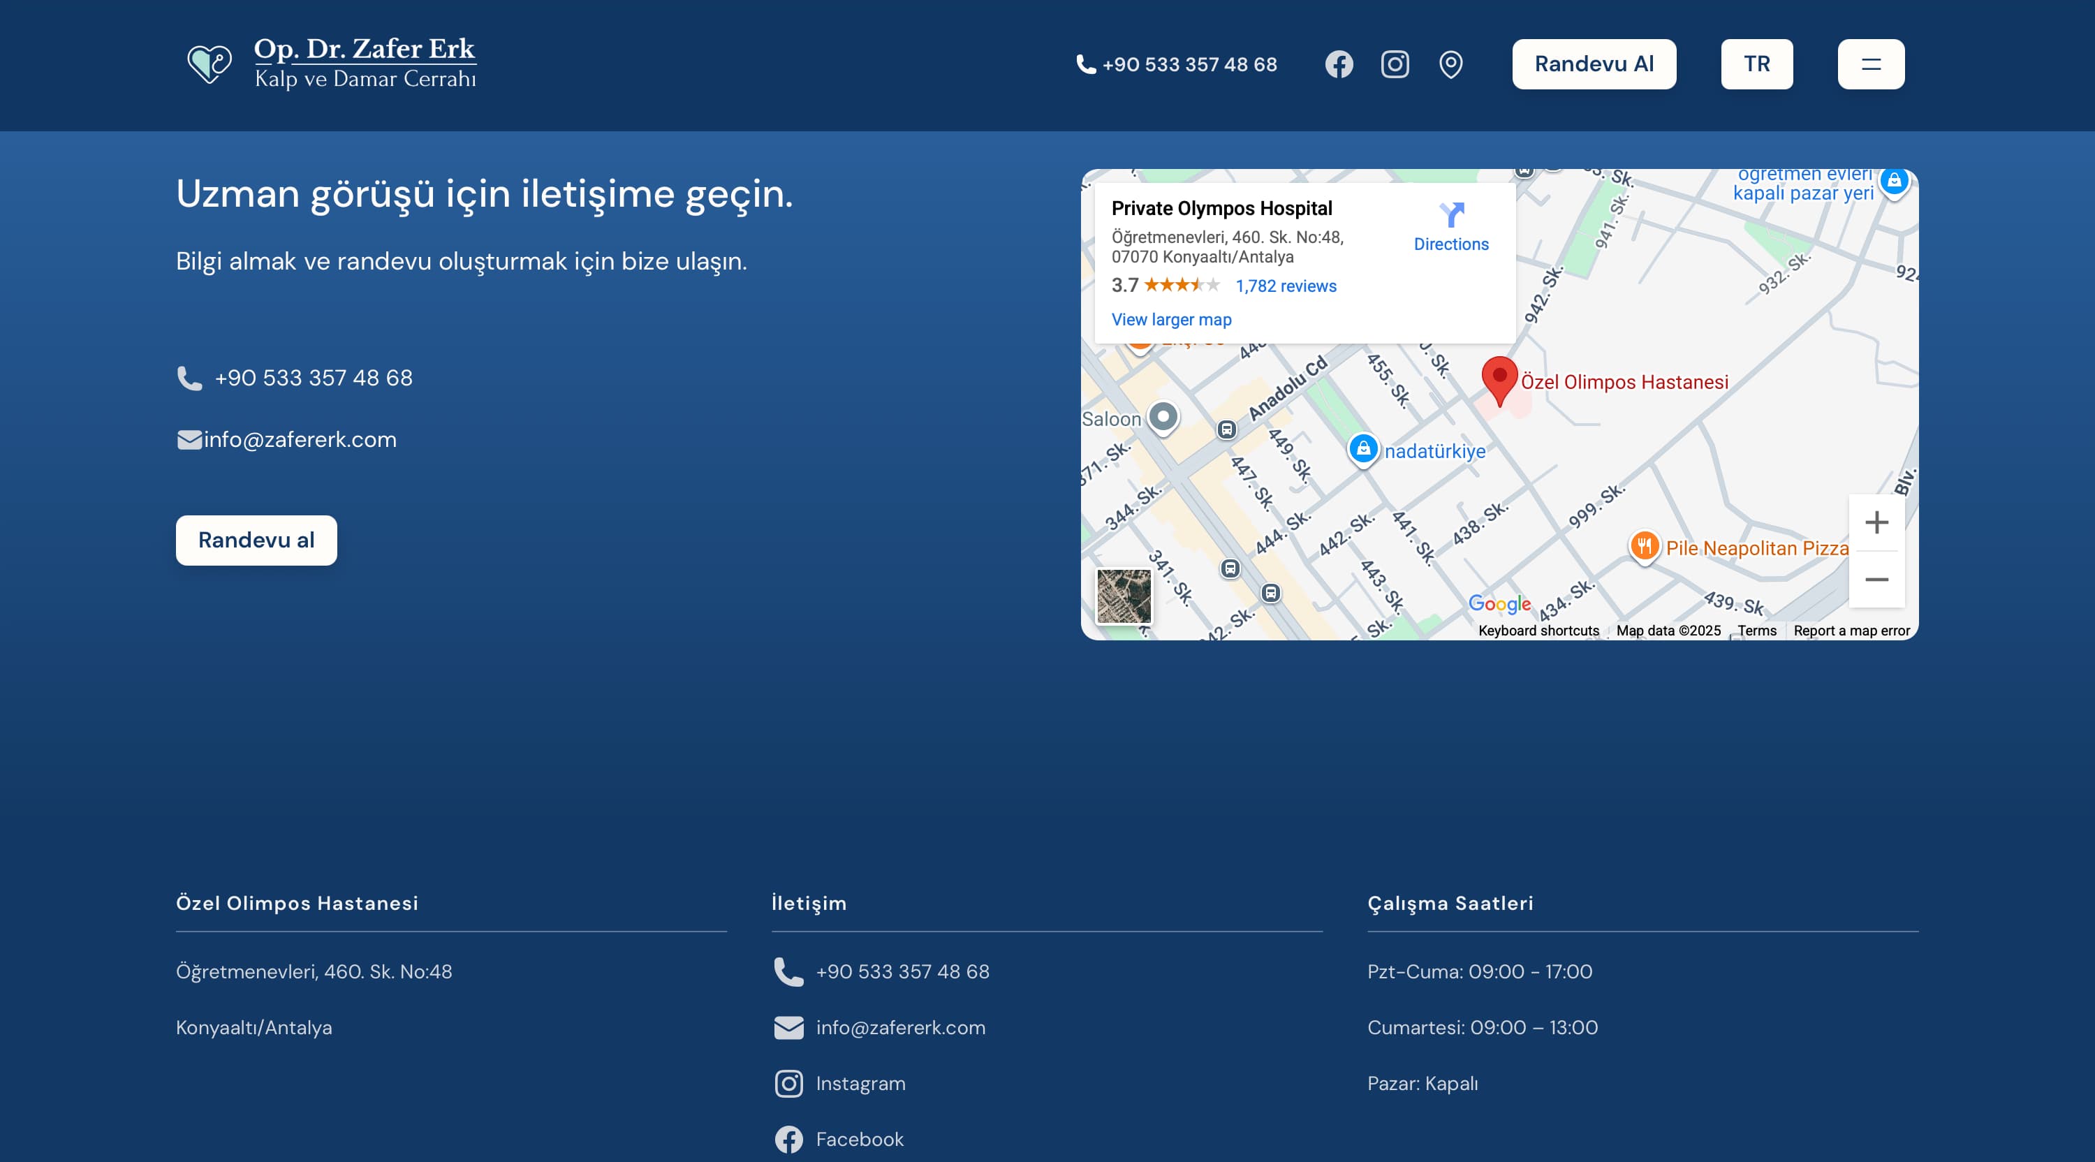
Task: Open Facebook icon in header
Action: click(1339, 64)
